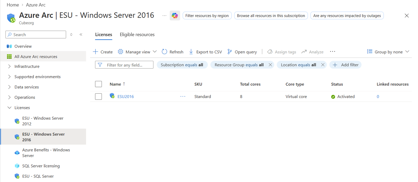Screen dimensions: 418x182
Task: Expand the Infrastructure section
Action: coord(9,66)
